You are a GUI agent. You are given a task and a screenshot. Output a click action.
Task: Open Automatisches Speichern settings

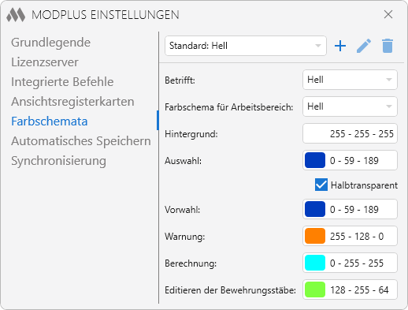pos(81,141)
